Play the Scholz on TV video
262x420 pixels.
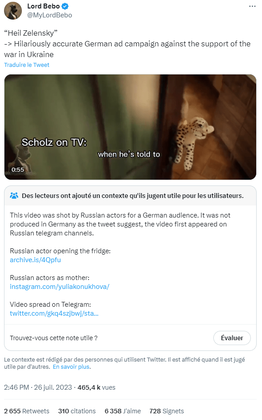tap(130, 127)
